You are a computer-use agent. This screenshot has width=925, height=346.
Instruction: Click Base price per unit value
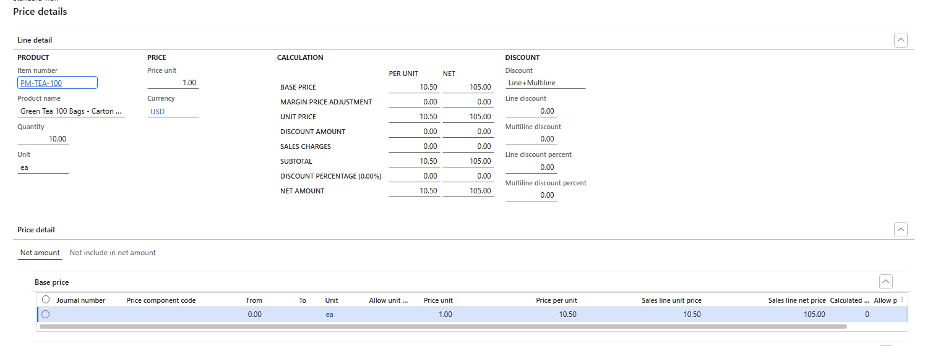415,87
